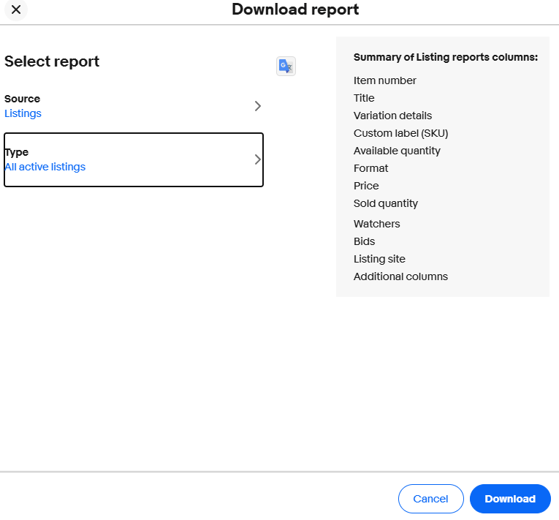
Task: Click the Download report title
Action: [295, 10]
